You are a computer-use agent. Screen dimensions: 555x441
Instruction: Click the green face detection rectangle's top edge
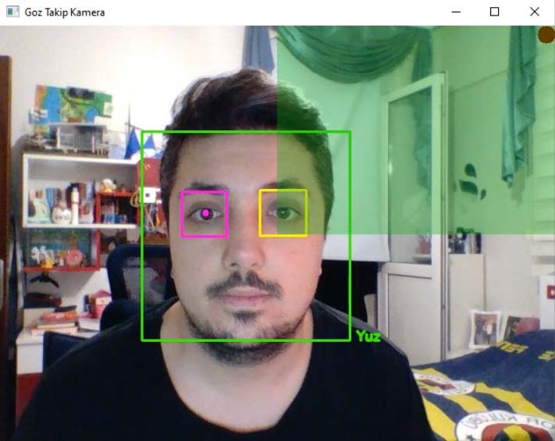[x=246, y=132]
